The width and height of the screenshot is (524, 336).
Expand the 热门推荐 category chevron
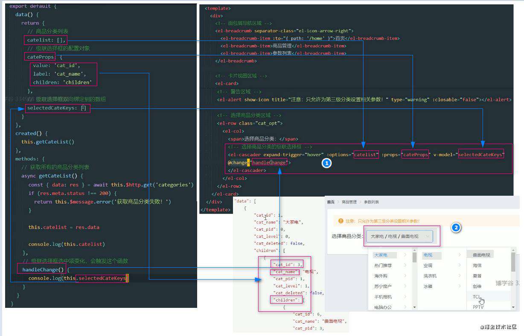(x=405, y=266)
